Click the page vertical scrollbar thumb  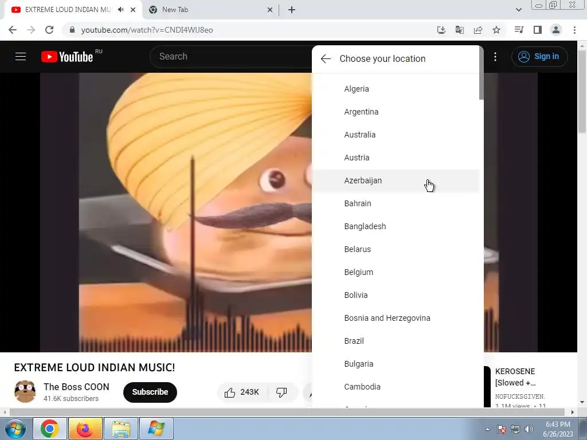click(x=582, y=92)
